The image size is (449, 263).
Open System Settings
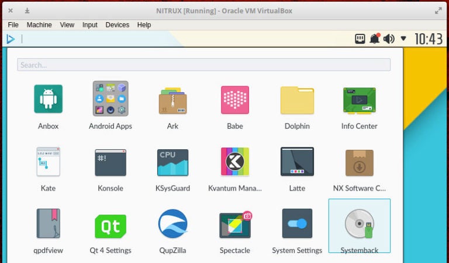(297, 223)
